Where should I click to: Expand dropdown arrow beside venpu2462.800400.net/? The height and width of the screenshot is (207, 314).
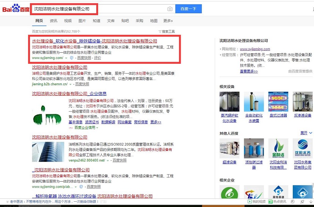[108, 160]
